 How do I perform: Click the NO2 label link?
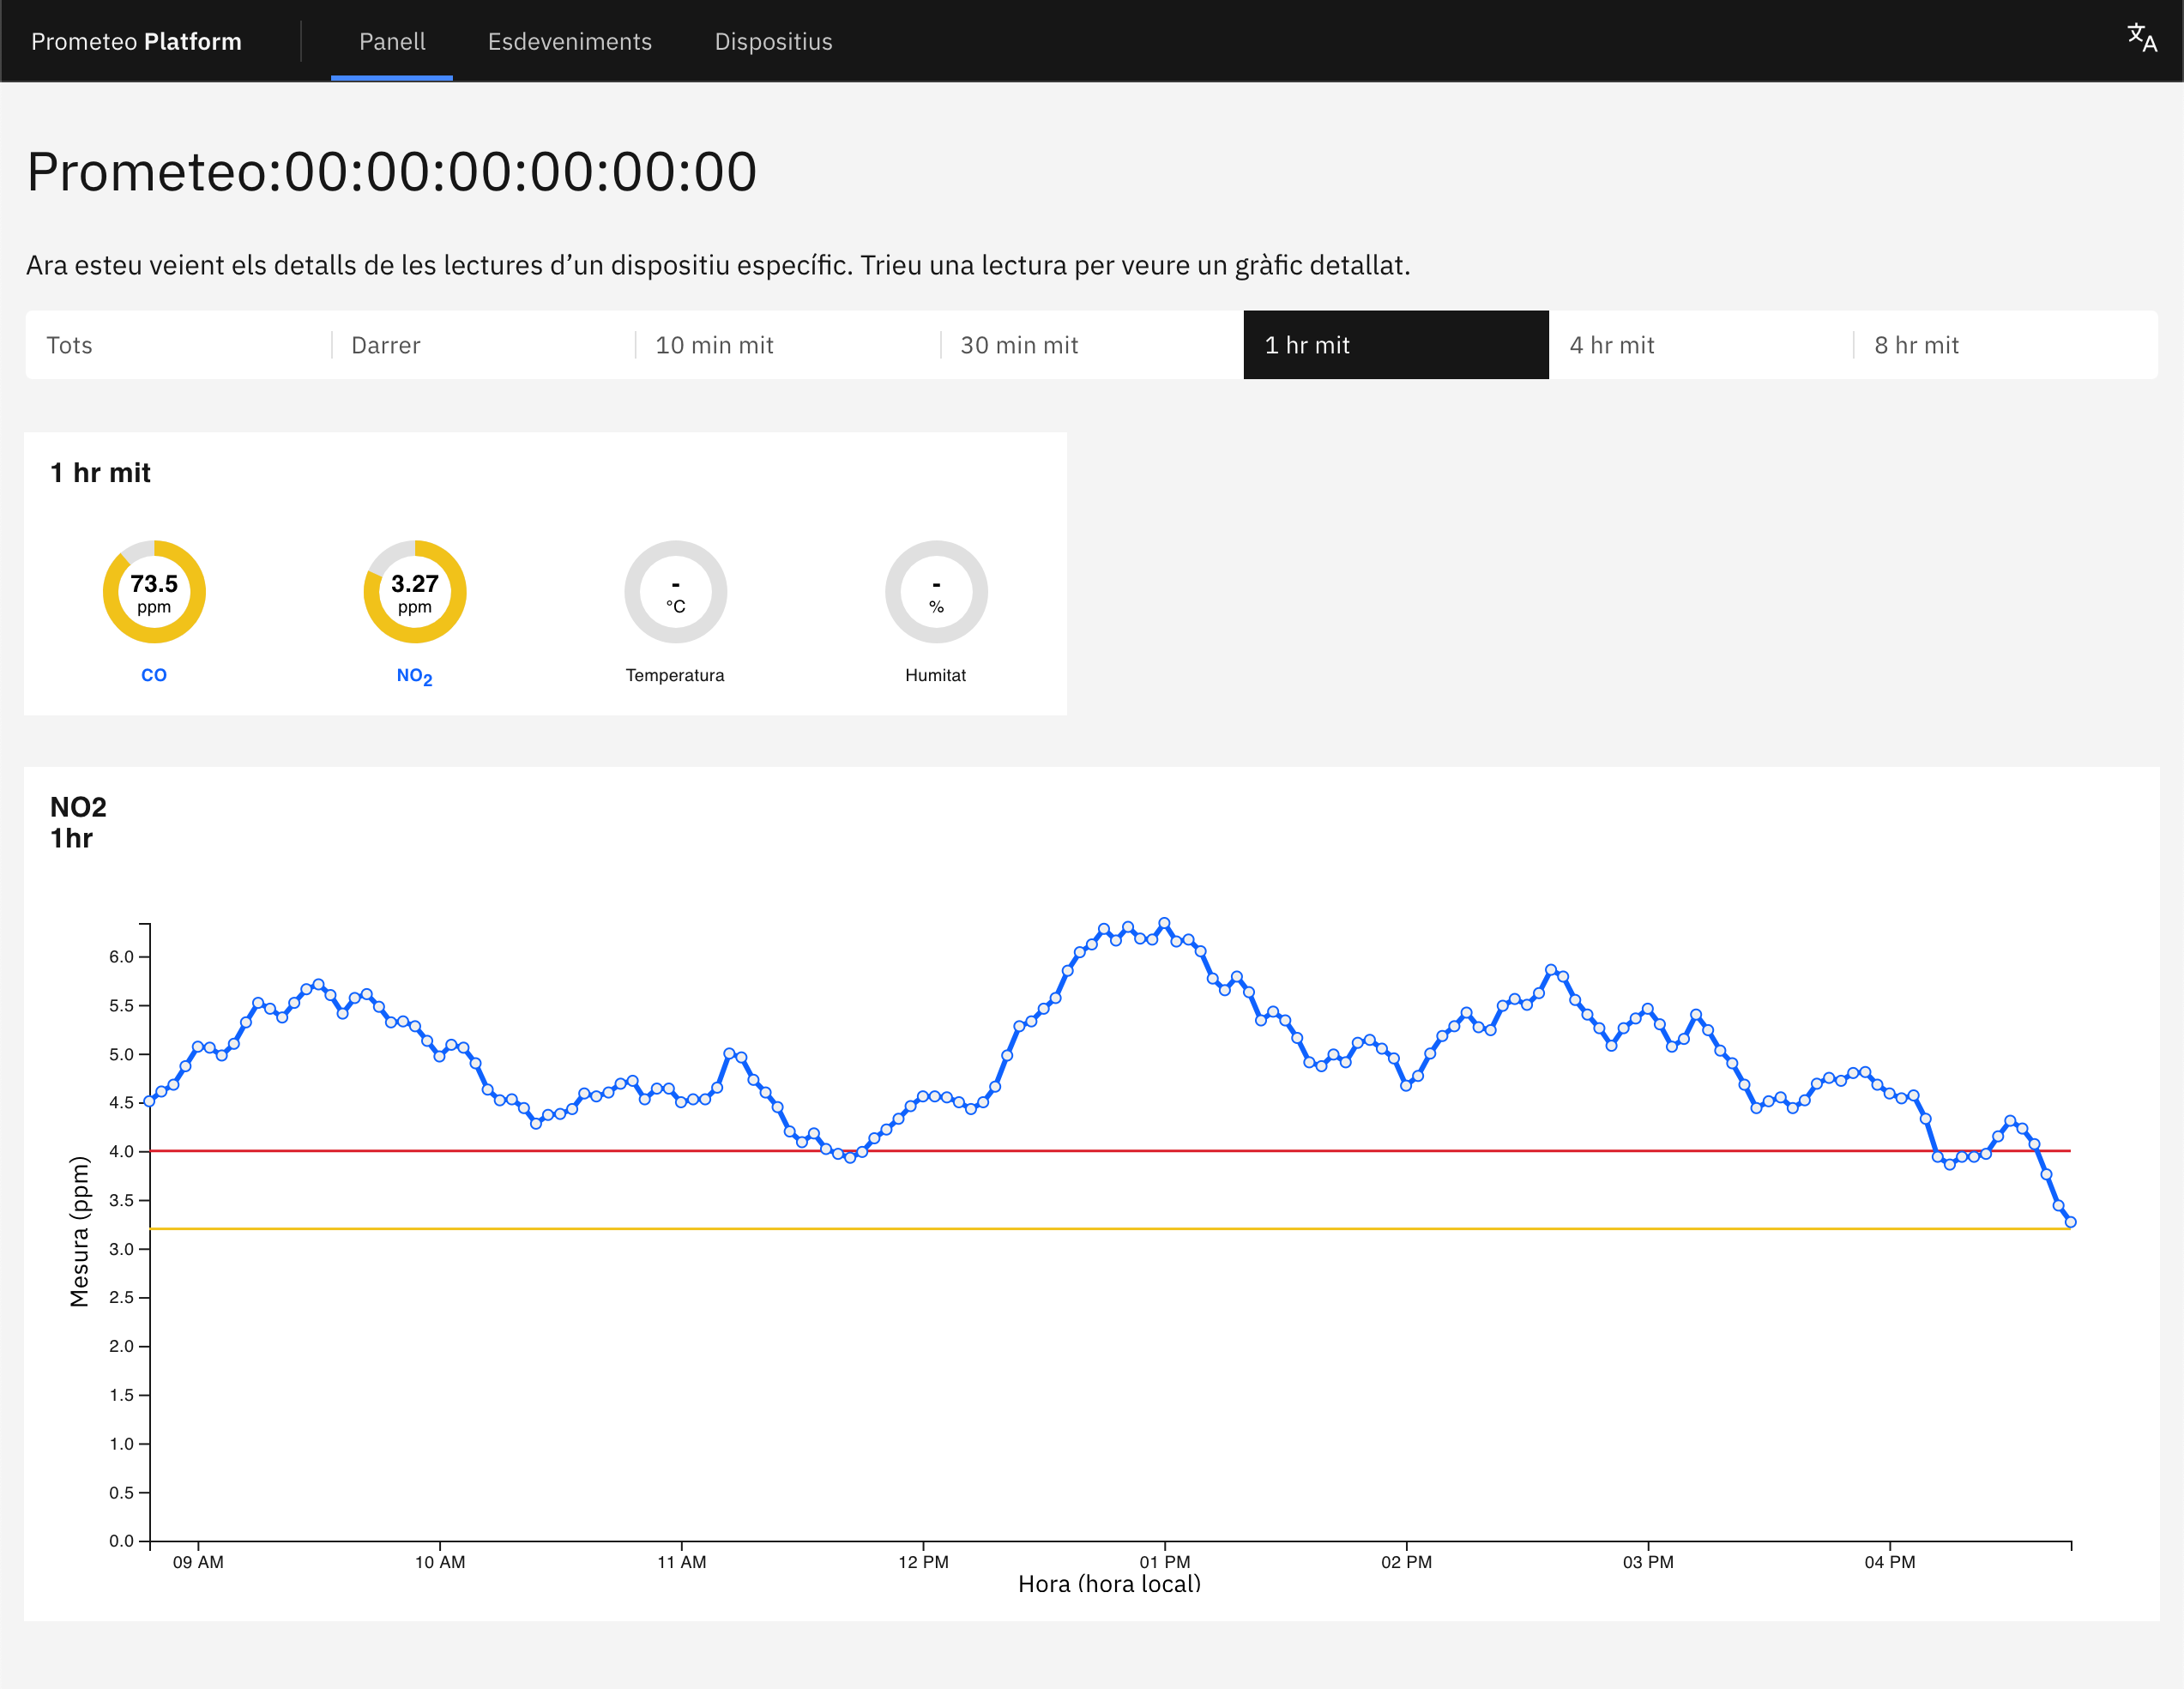[415, 677]
